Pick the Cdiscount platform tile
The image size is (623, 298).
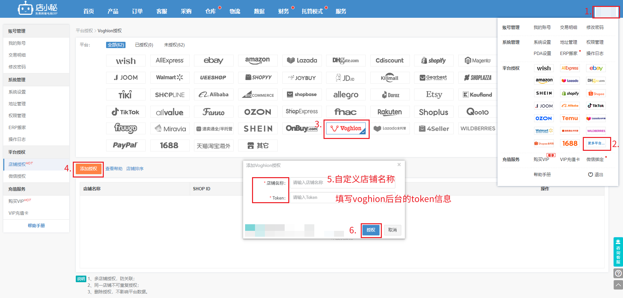(390, 61)
